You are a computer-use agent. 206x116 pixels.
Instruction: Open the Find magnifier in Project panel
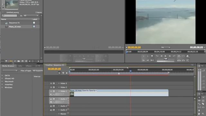15,61
